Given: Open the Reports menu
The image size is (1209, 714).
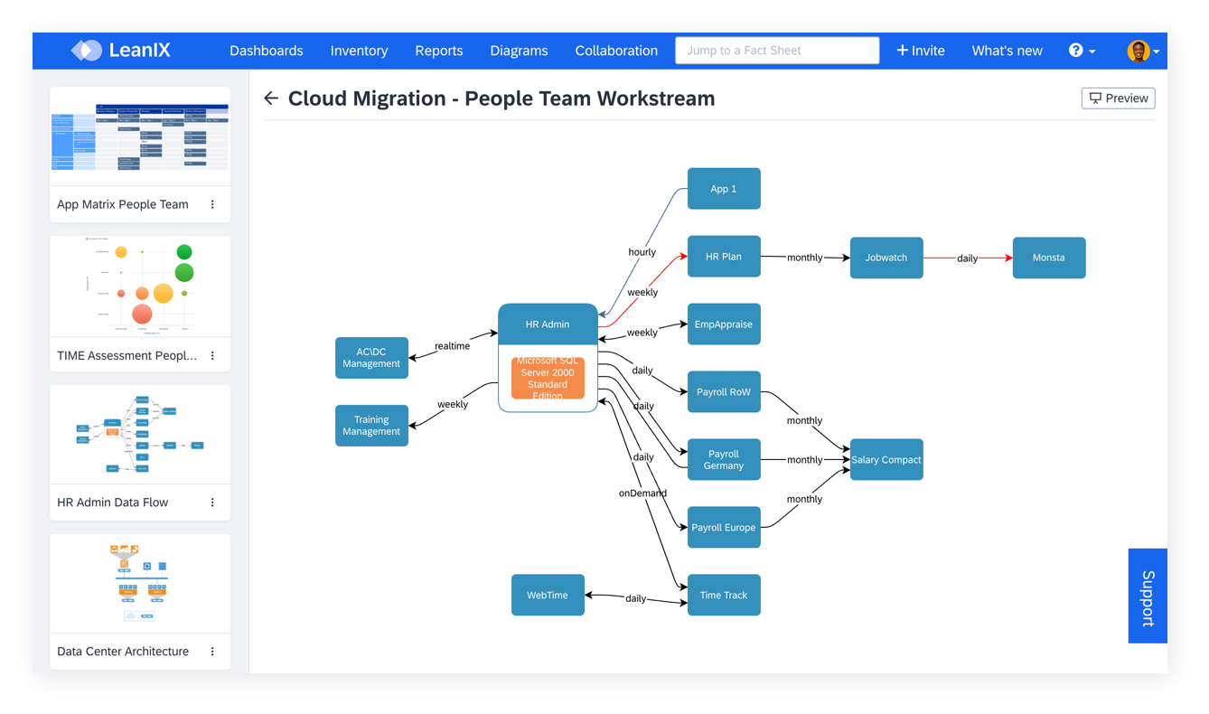Looking at the screenshot, I should [x=439, y=51].
